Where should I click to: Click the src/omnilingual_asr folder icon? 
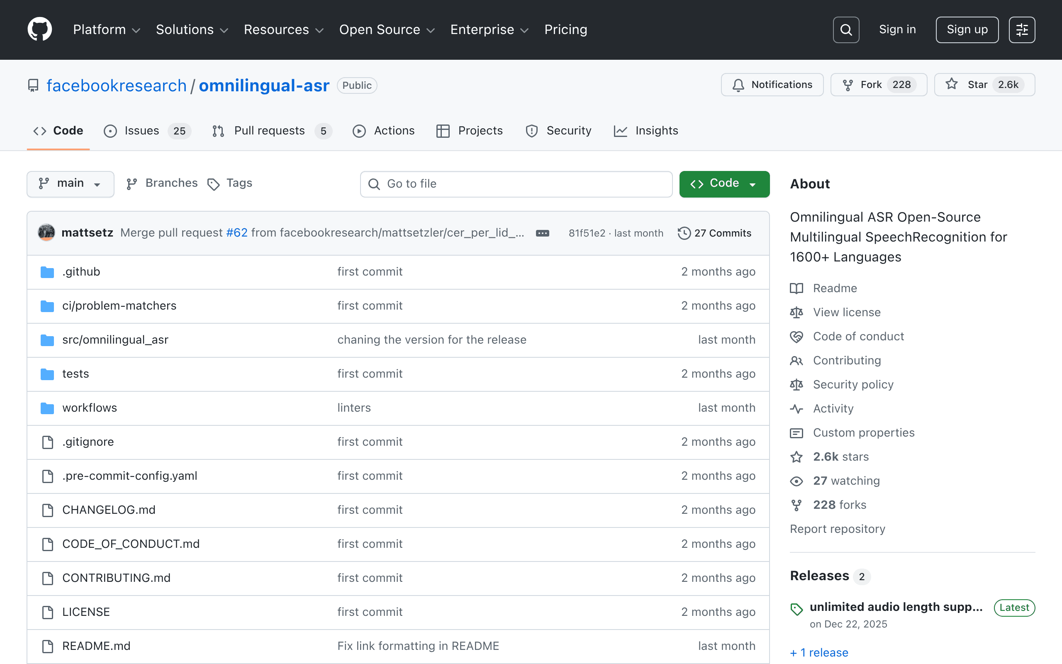click(47, 340)
